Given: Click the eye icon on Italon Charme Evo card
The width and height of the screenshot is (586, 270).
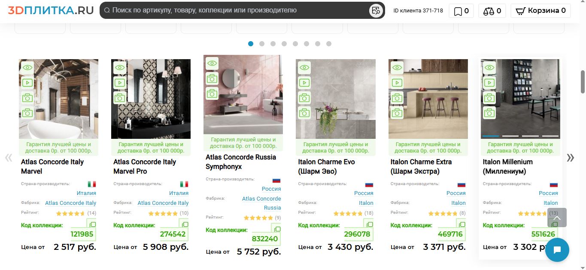Looking at the screenshot, I should point(304,68).
